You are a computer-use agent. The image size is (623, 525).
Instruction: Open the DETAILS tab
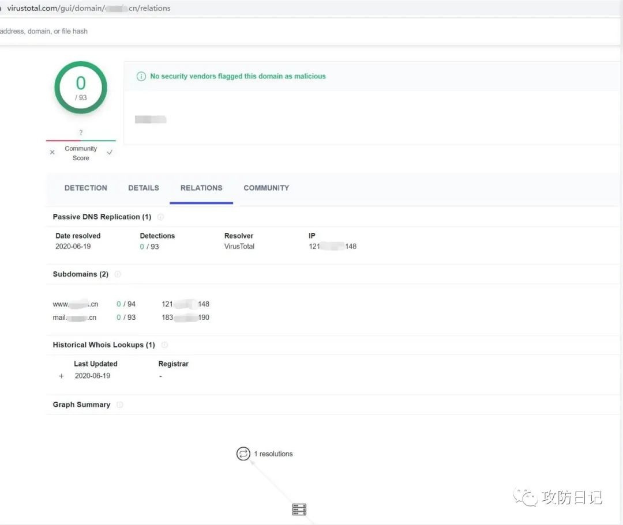[144, 188]
